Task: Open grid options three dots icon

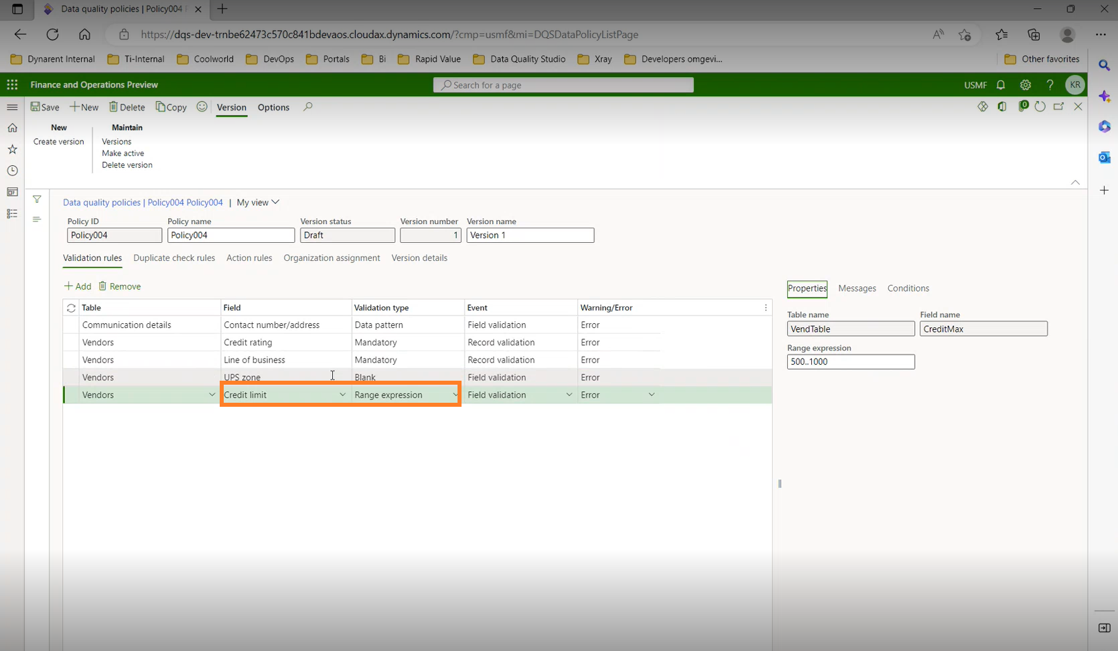Action: click(x=766, y=308)
